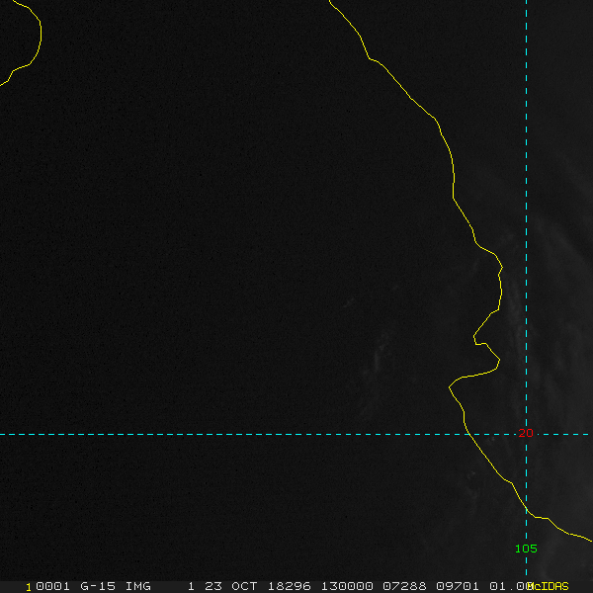The width and height of the screenshot is (593, 593).
Task: Click the green longitude label 105
Action: click(x=525, y=549)
